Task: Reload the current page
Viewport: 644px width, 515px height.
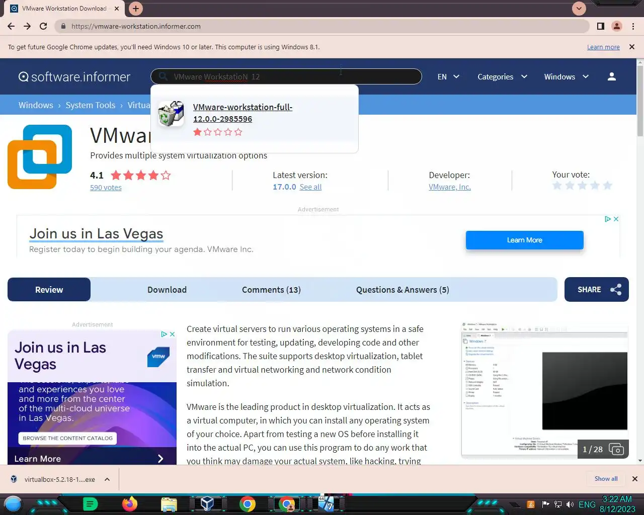Action: point(43,26)
